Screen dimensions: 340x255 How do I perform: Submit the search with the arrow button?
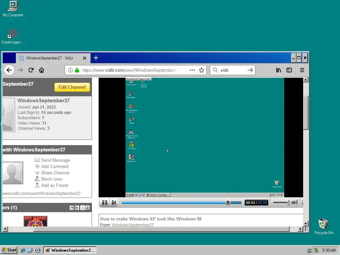250,70
